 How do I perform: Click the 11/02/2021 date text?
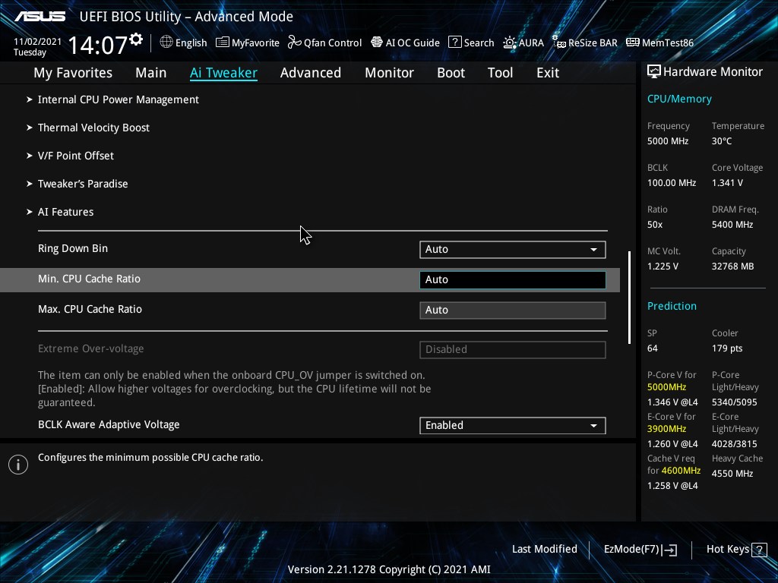tap(37, 42)
